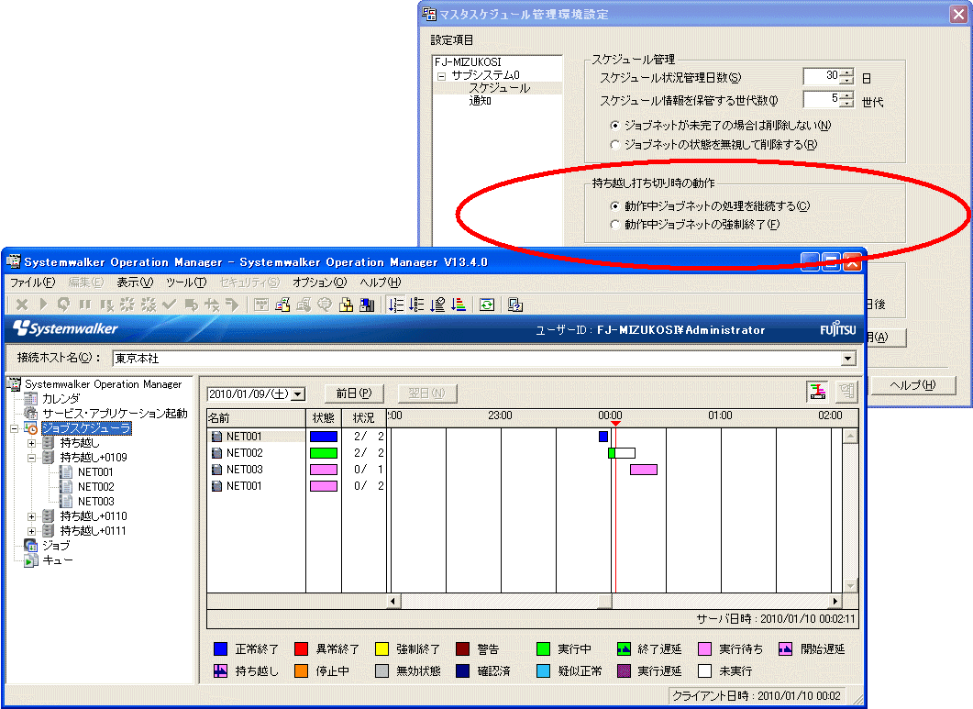Select 動作中ジョブネットの処理を継続する radio button
The width and height of the screenshot is (973, 709).
tap(615, 206)
